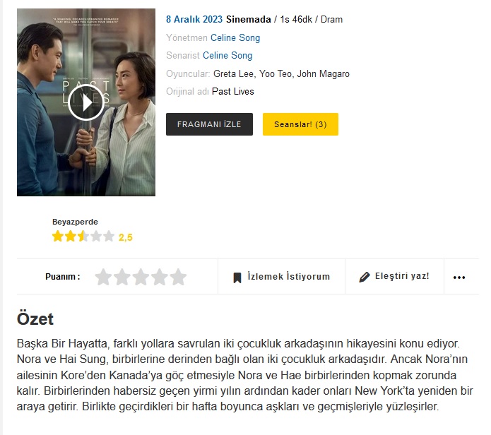Open Seanslar! (3) showtimes button
The width and height of the screenshot is (491, 435).
(x=300, y=124)
